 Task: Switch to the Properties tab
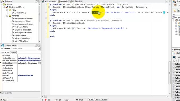pos(5,52)
